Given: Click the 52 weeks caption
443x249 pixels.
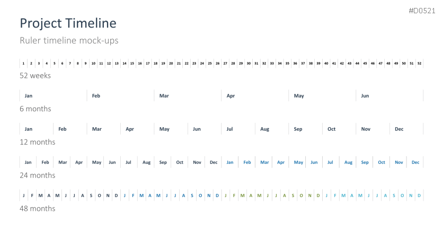Looking at the screenshot, I should (35, 76).
